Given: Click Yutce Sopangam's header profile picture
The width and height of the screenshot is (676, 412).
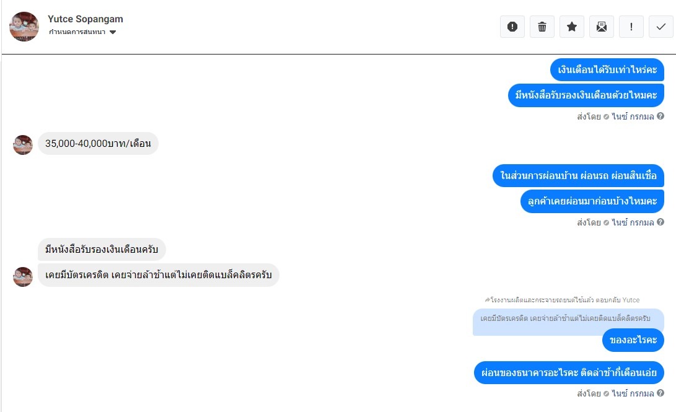Looking at the screenshot, I should (x=24, y=27).
